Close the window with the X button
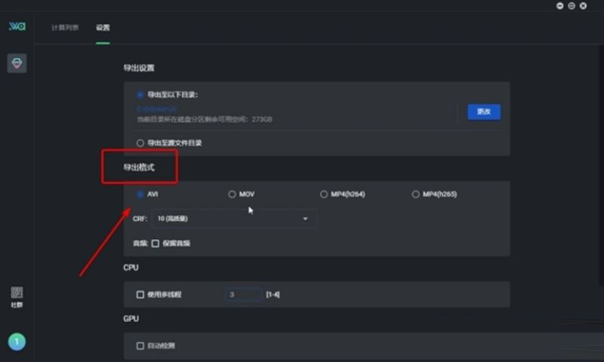Viewport: 604px width, 362px height. tap(583, 6)
